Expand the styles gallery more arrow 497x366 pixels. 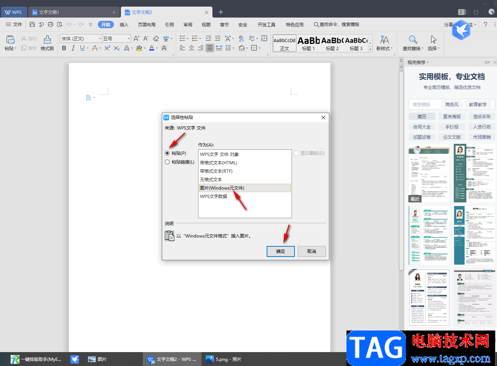click(370, 49)
